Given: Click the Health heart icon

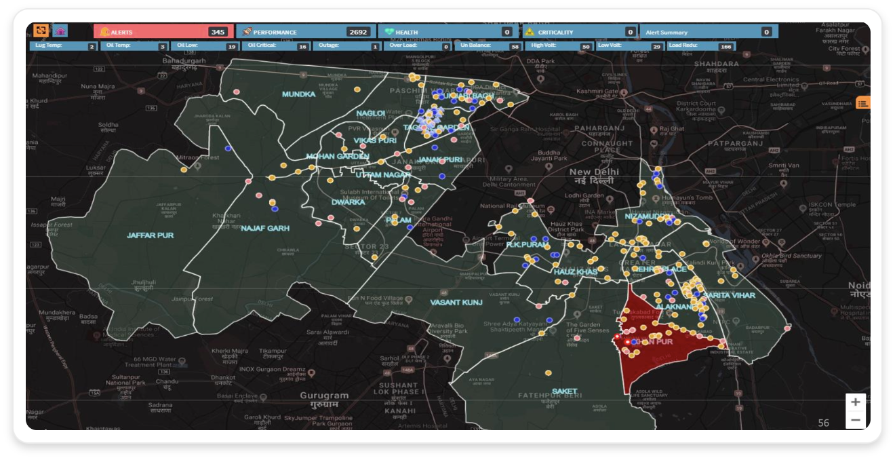Looking at the screenshot, I should pyautogui.click(x=389, y=32).
